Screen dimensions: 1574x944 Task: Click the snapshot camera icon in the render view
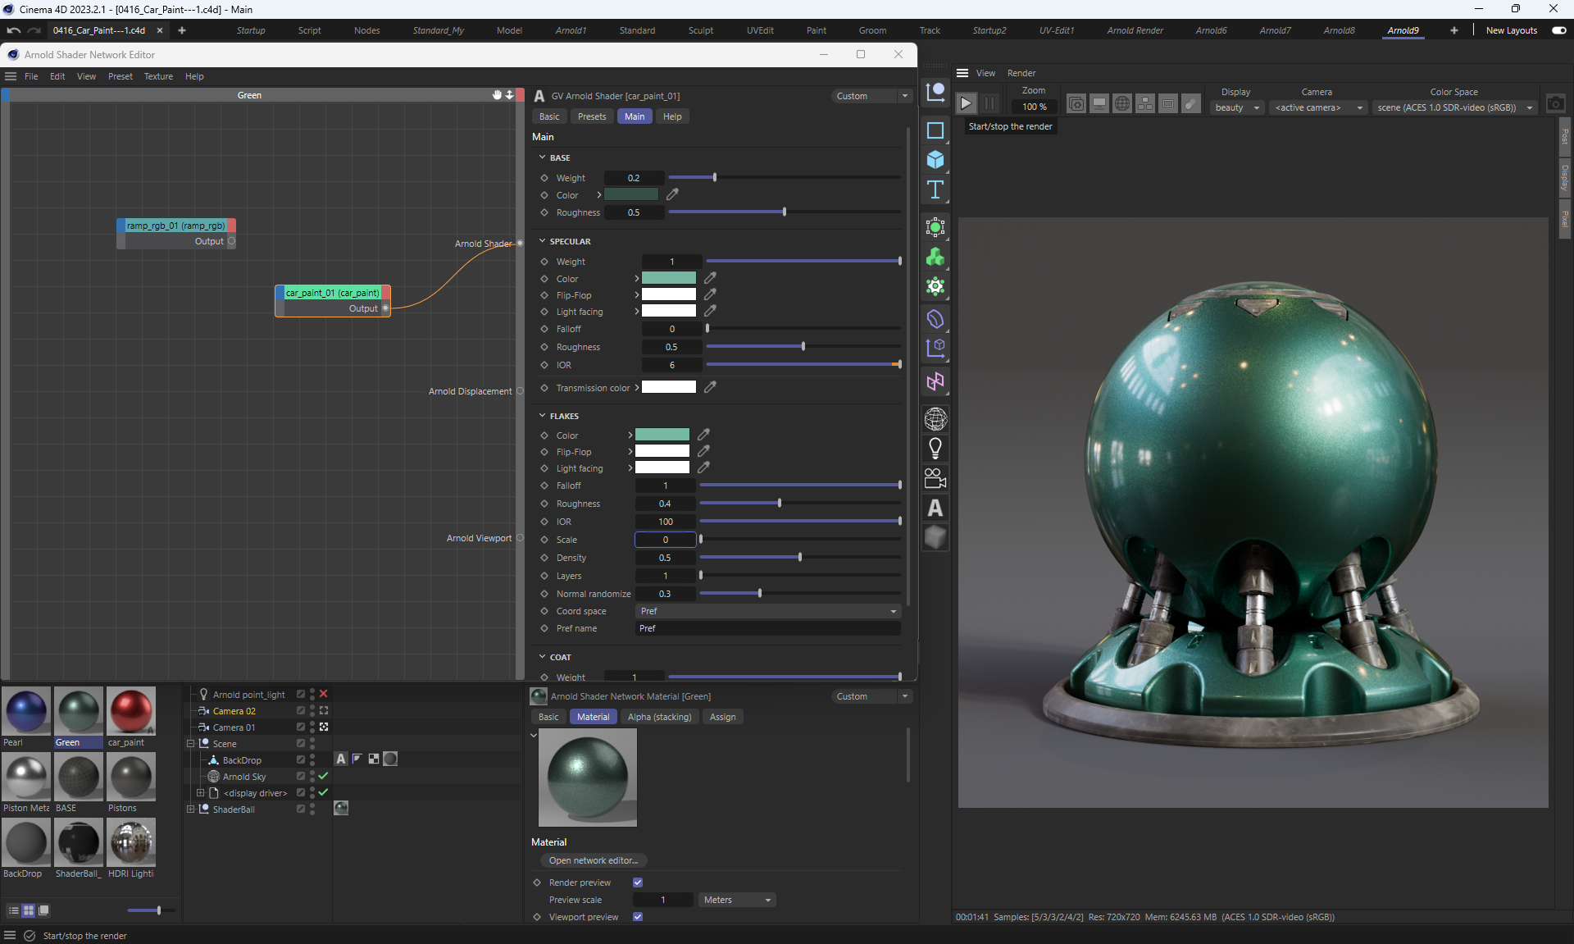pos(1555,104)
